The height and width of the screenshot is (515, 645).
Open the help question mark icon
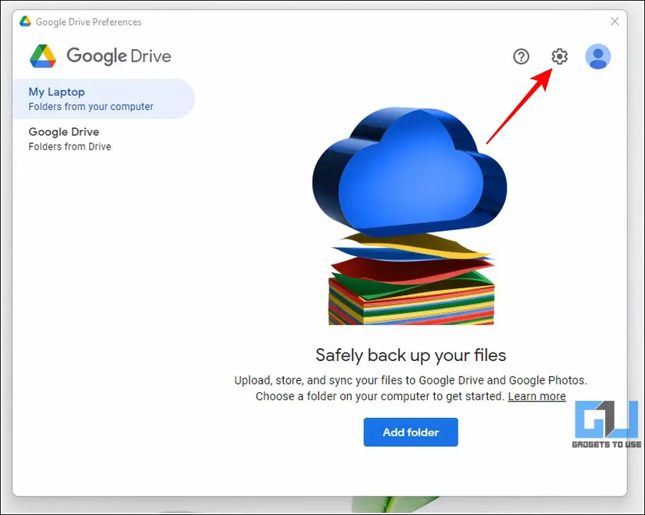(x=522, y=56)
